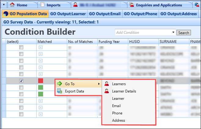
Task: Click the Home house icon
Action: (12, 5)
